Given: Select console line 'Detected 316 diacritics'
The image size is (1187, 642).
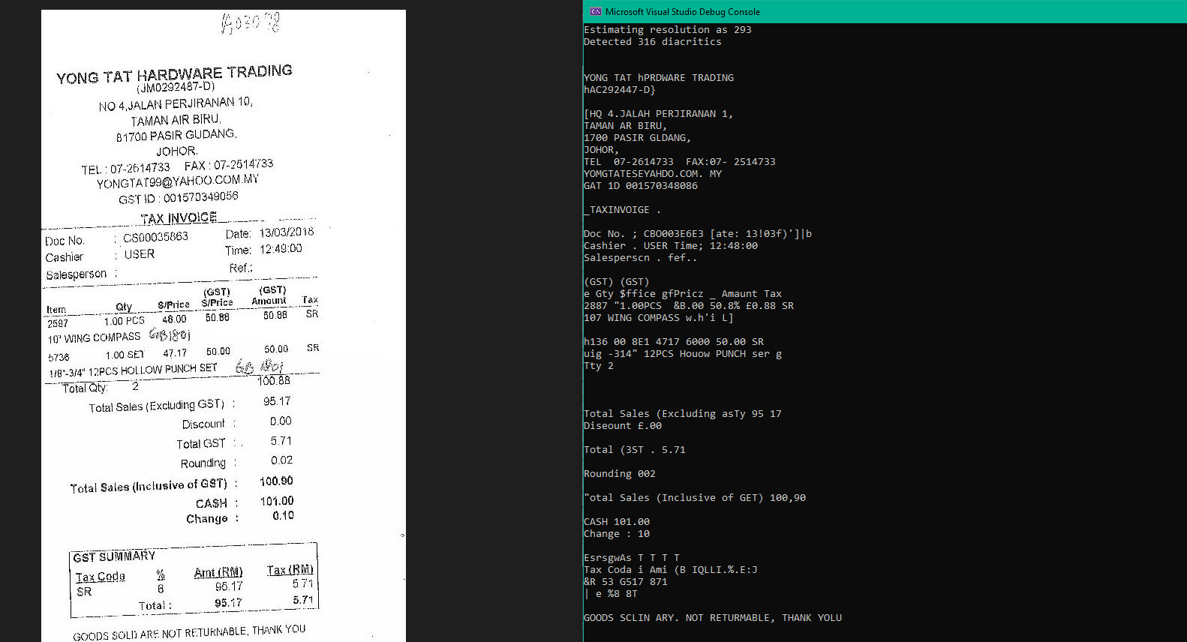Looking at the screenshot, I should 652,42.
